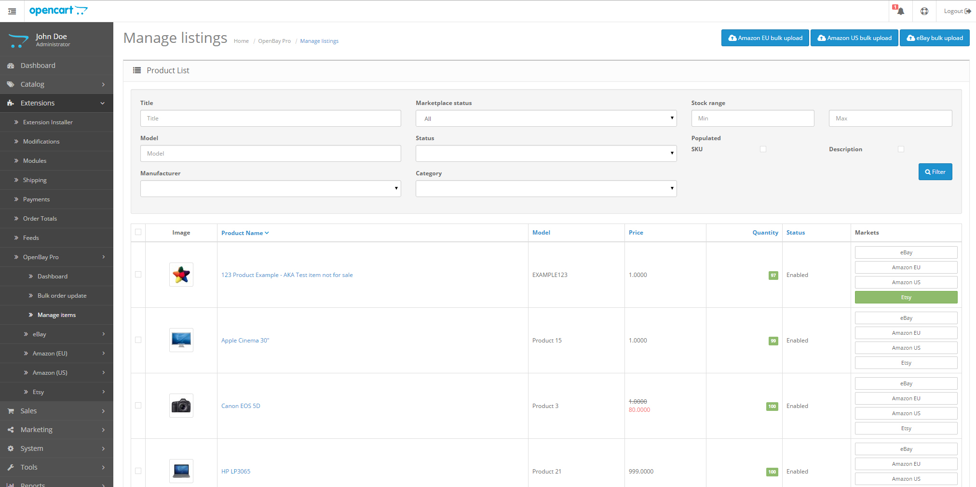Expand the Catalog sidebar menu
The height and width of the screenshot is (487, 976).
56,84
